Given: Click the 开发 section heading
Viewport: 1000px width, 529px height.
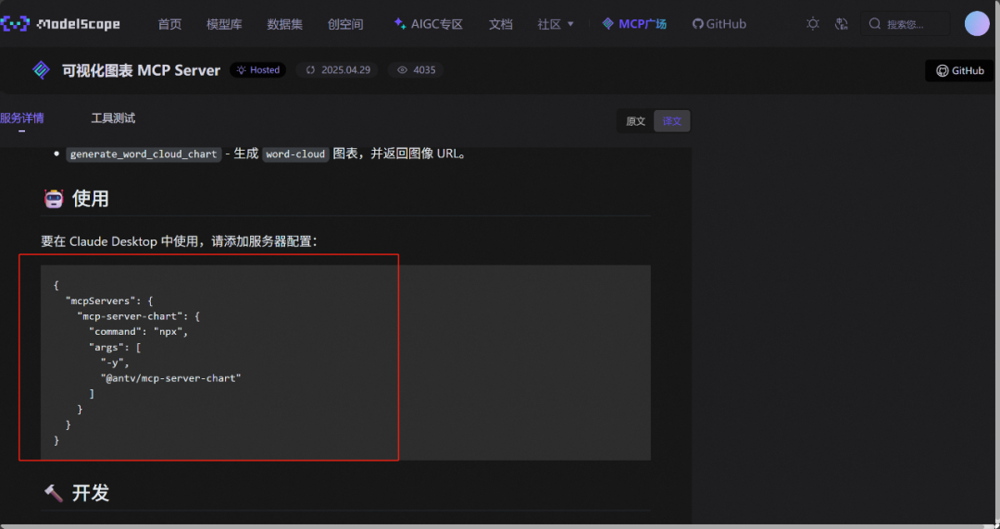Looking at the screenshot, I should [91, 493].
